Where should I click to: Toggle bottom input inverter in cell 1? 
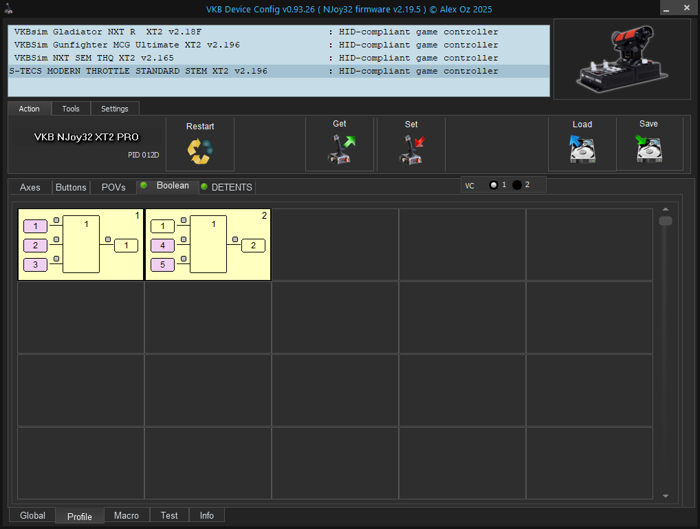[56, 259]
